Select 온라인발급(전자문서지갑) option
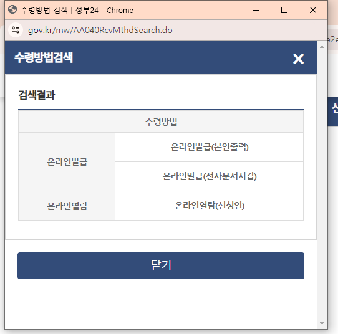This screenshot has height=334, width=338. (210, 176)
